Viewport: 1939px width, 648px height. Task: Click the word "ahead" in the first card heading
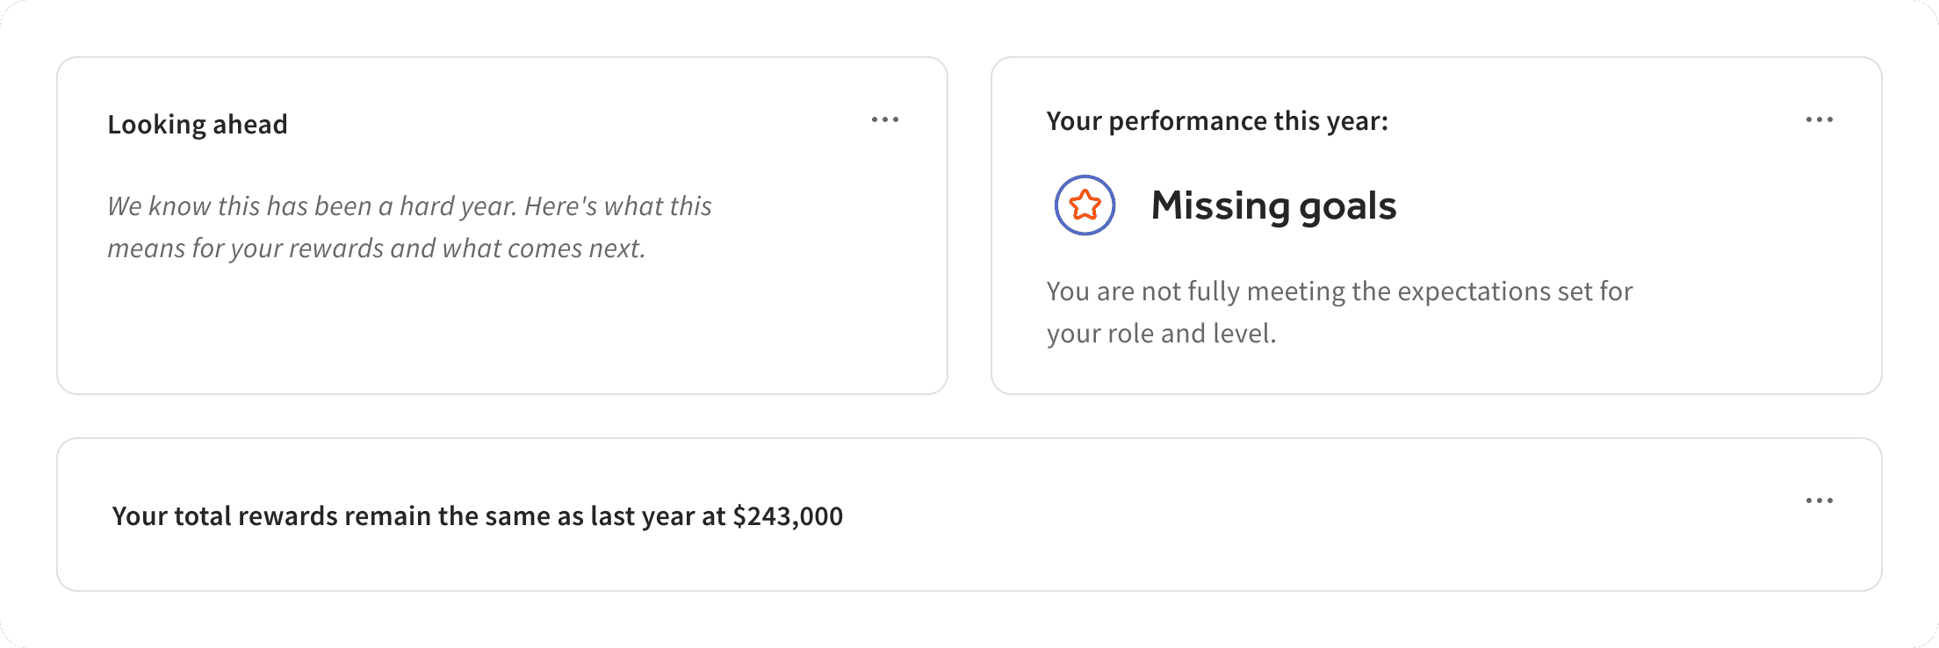249,125
